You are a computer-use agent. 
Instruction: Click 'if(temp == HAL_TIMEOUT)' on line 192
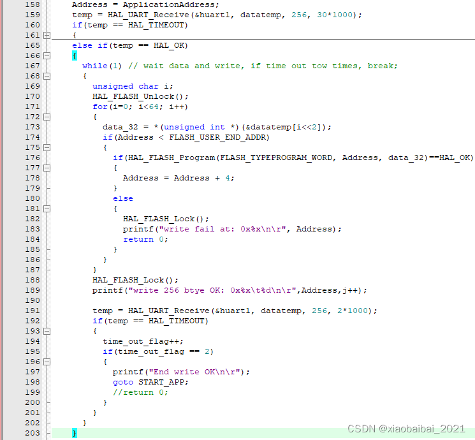[150, 321]
